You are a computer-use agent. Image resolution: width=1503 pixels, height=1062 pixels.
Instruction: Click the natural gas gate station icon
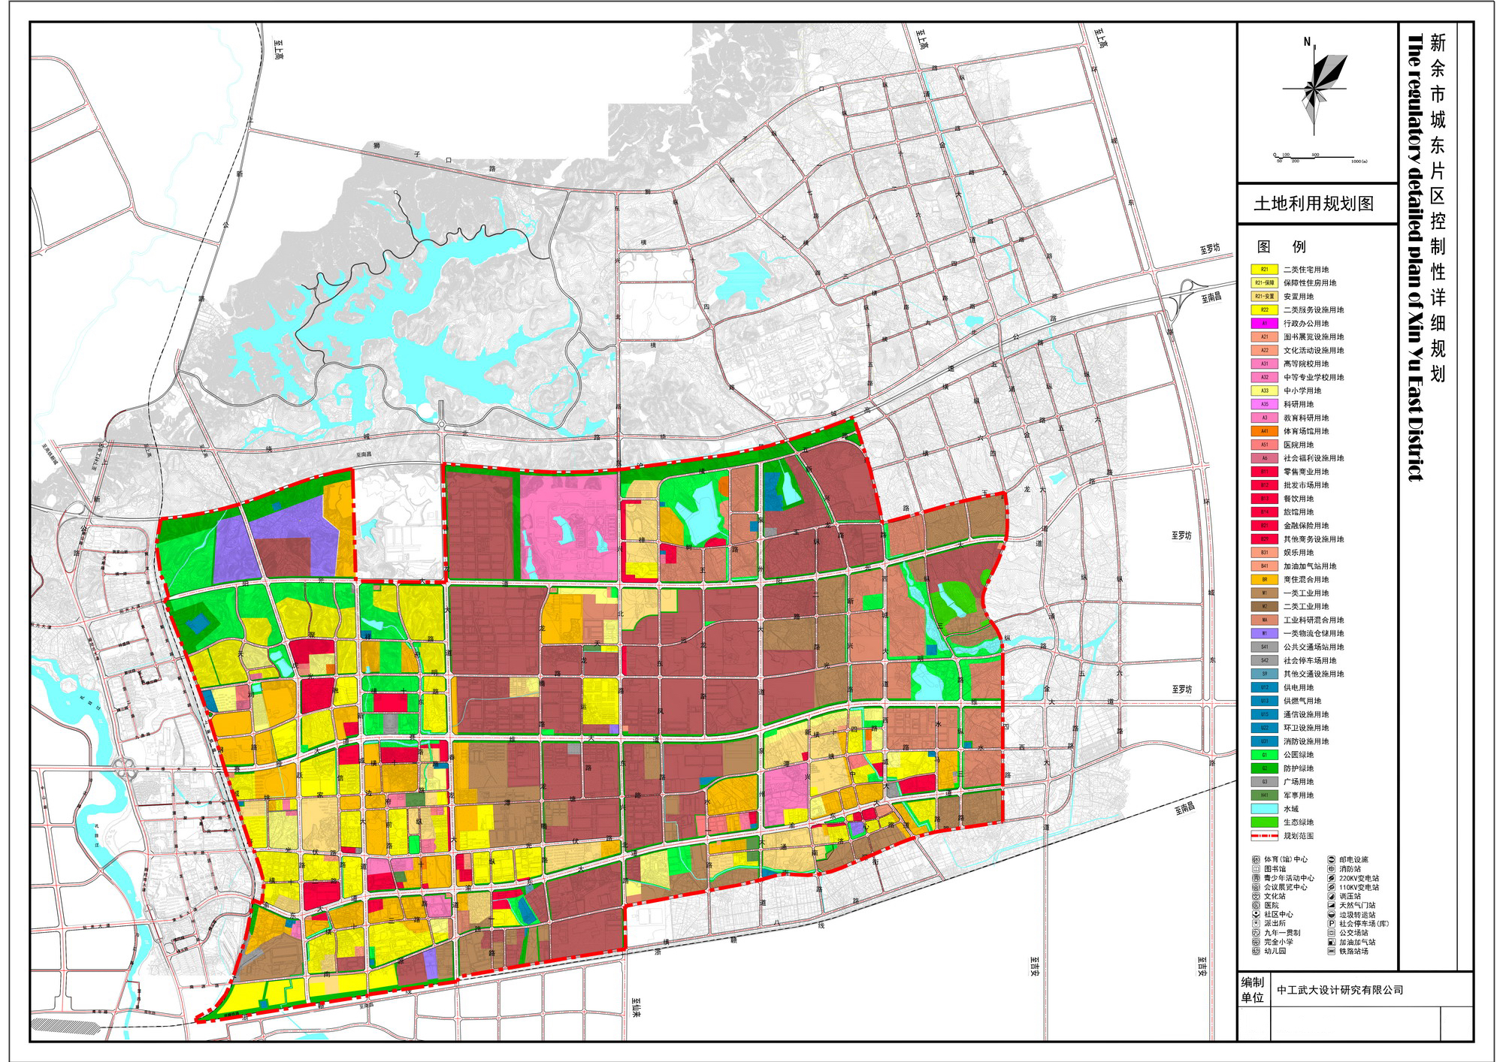[1331, 906]
